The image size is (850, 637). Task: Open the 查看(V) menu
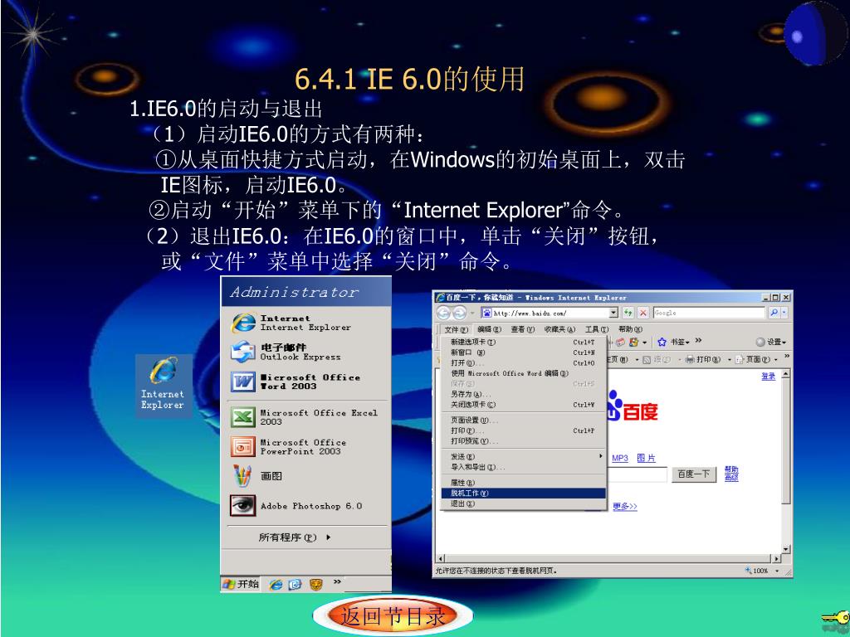coord(523,329)
